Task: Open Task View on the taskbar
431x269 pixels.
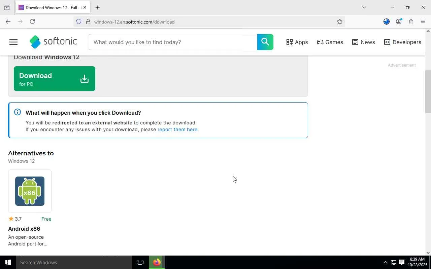Action: click(x=140, y=262)
